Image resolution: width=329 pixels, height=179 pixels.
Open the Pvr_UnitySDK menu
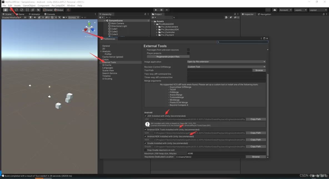(58, 6)
